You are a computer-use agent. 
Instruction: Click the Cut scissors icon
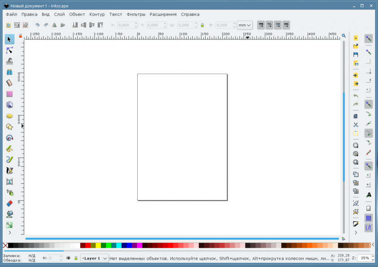[x=355, y=125]
